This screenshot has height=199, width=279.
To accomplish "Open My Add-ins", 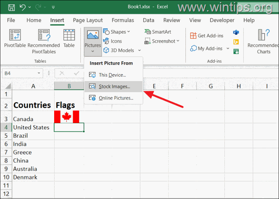I will pyautogui.click(x=206, y=48).
